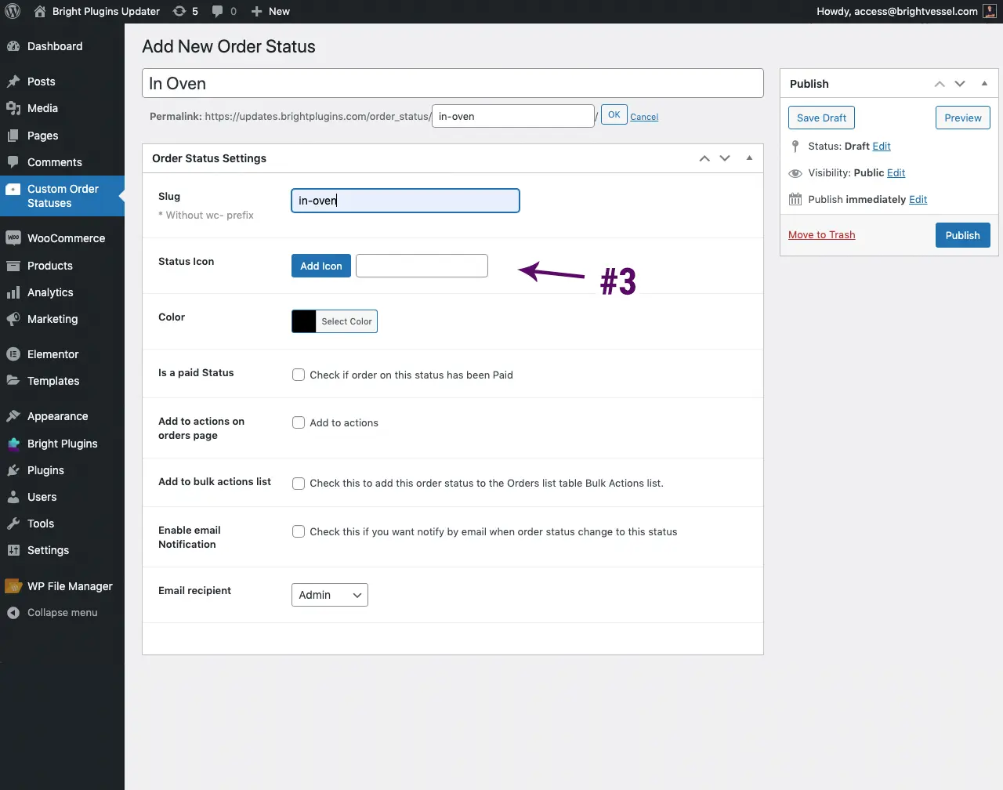
Task: Click New in the admin toolbar
Action: pyautogui.click(x=270, y=11)
